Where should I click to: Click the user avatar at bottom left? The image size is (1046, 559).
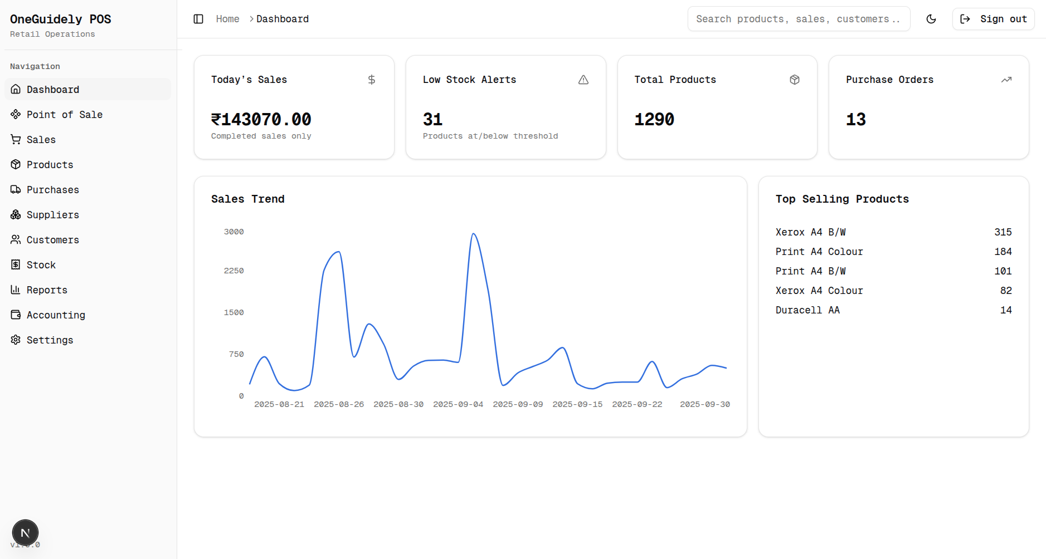[x=25, y=532]
